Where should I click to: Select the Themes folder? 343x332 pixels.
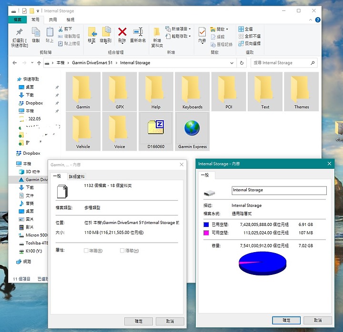(302, 92)
